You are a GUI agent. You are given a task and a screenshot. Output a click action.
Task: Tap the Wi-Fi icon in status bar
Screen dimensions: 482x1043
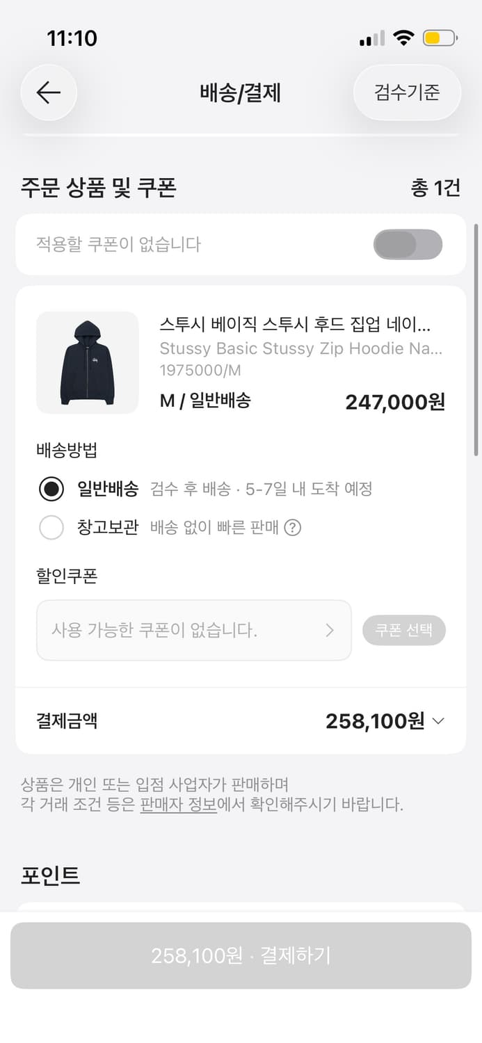[402, 39]
